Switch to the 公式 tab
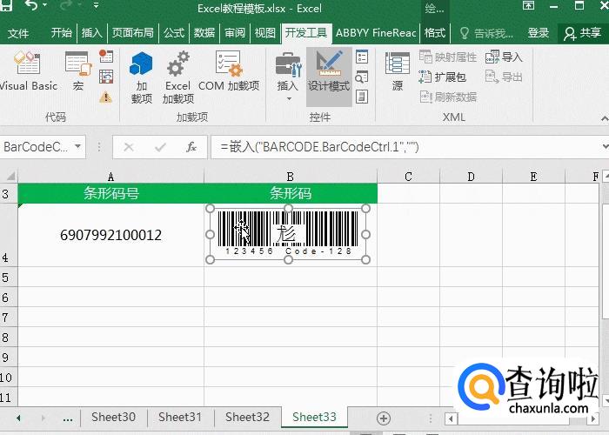The image size is (609, 435). coord(174,33)
